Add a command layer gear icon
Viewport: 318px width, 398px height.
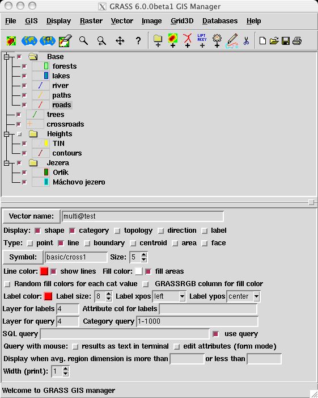[x=217, y=41]
